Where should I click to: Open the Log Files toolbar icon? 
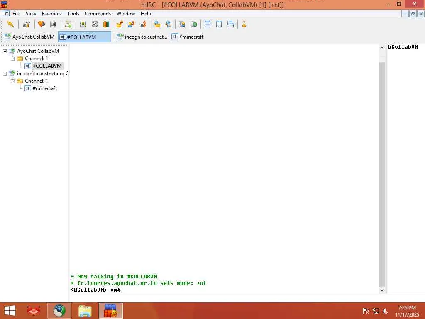pyautogui.click(x=169, y=24)
